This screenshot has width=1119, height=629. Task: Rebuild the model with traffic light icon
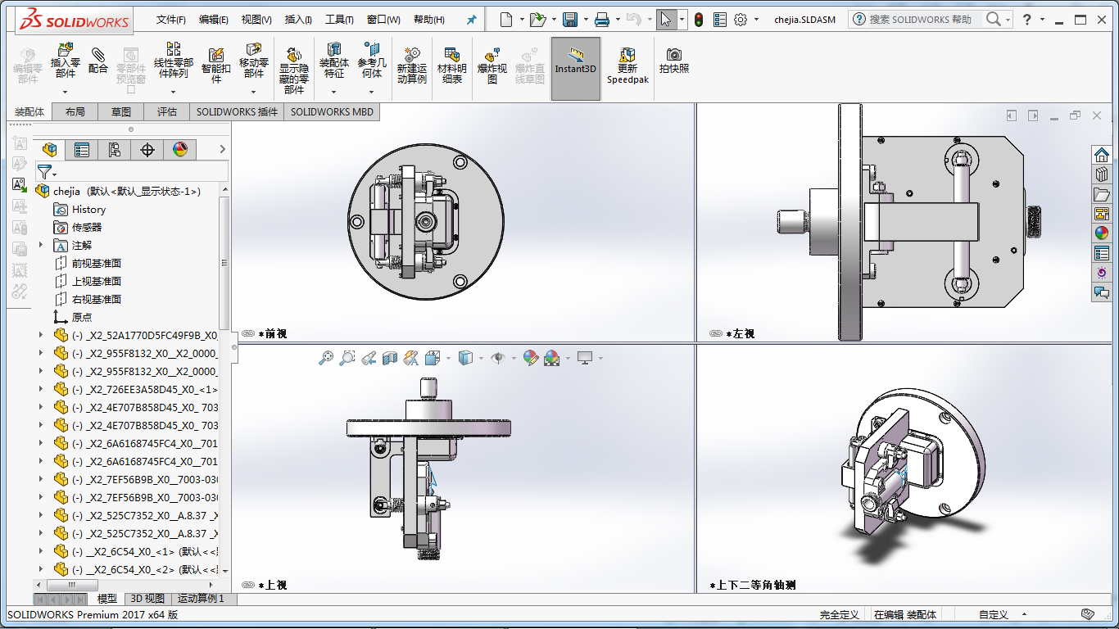(x=699, y=20)
